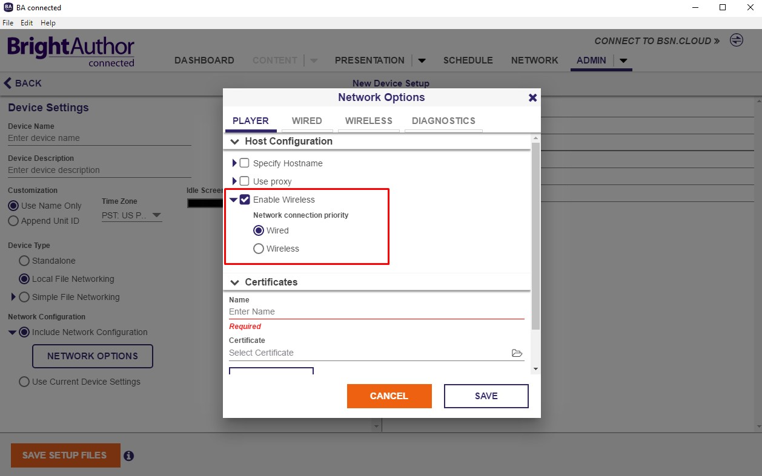Select Use Current Device Settings option
This screenshot has width=762, height=476.
(24, 382)
